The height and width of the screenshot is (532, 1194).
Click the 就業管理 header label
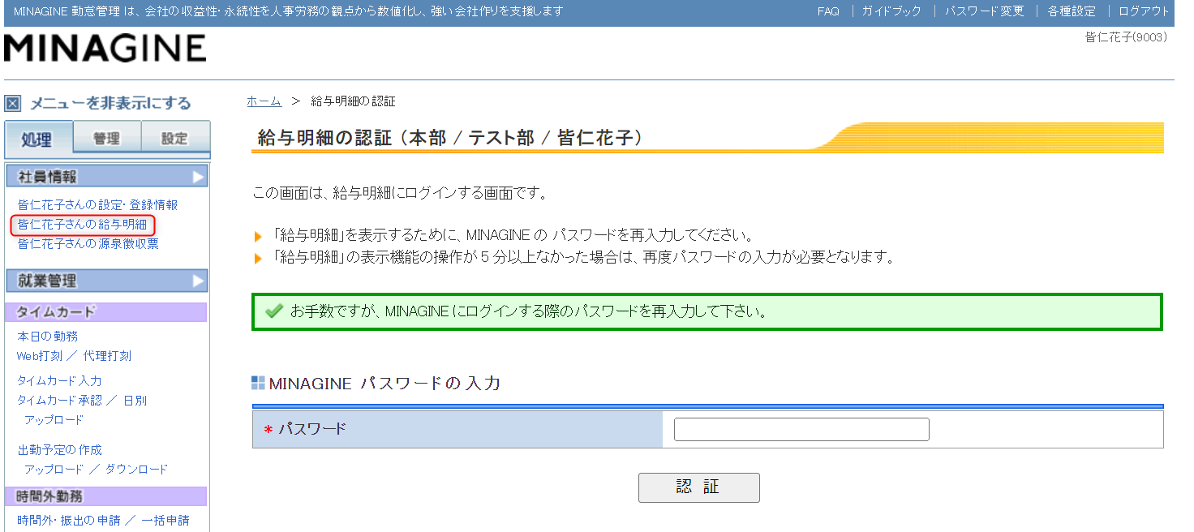[47, 281]
